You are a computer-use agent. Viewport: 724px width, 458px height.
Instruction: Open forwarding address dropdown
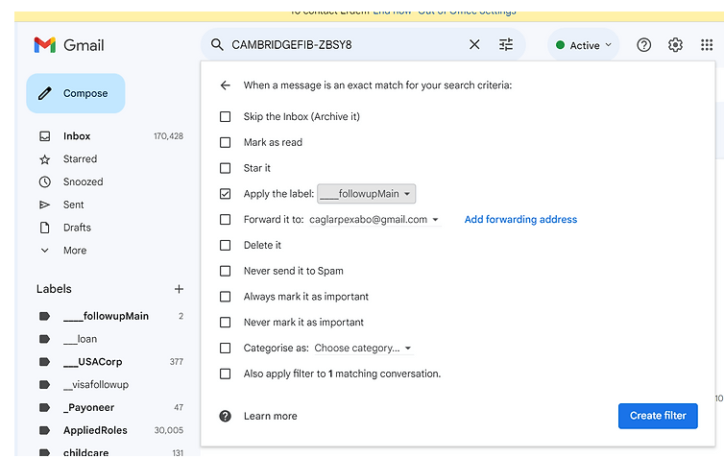[374, 220]
